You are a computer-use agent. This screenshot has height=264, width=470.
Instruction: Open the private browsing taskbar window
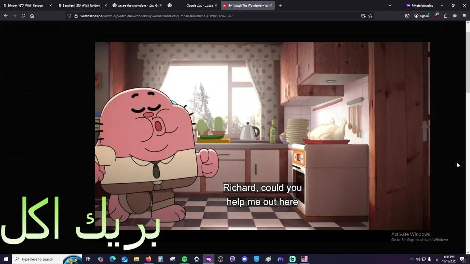pos(209,259)
